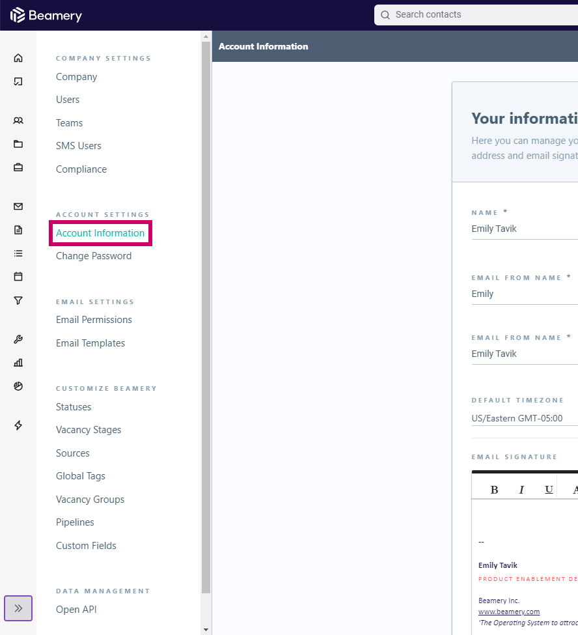Screen dimensions: 578x635
Task: Open the lightning bolt automation icon
Action: (x=18, y=425)
